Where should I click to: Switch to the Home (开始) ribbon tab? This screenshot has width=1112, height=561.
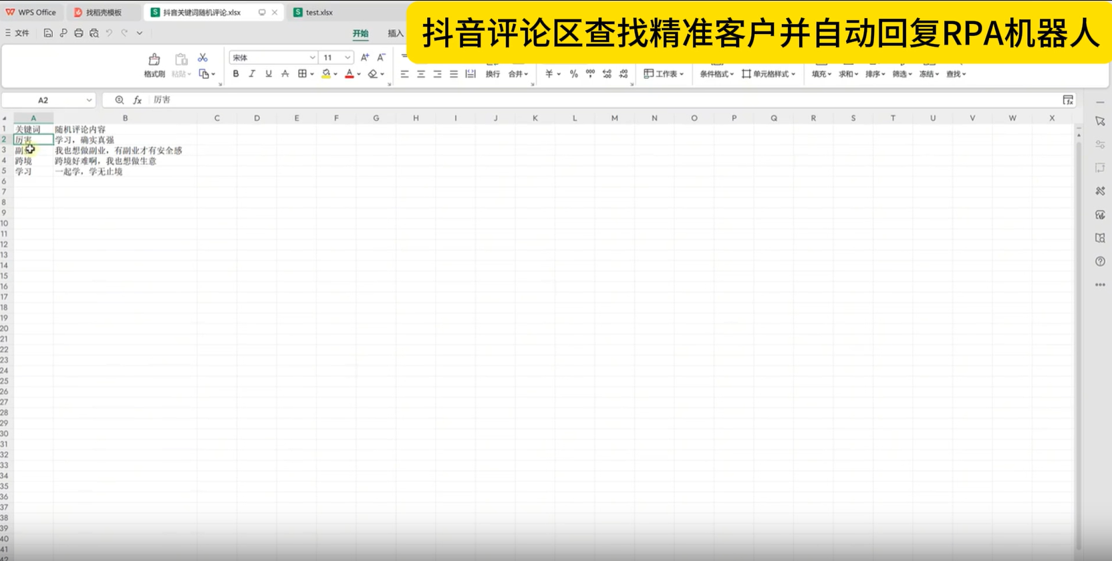click(361, 33)
